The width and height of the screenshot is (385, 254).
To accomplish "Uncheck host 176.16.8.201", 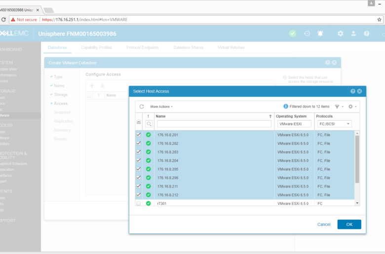I will pos(139,135).
